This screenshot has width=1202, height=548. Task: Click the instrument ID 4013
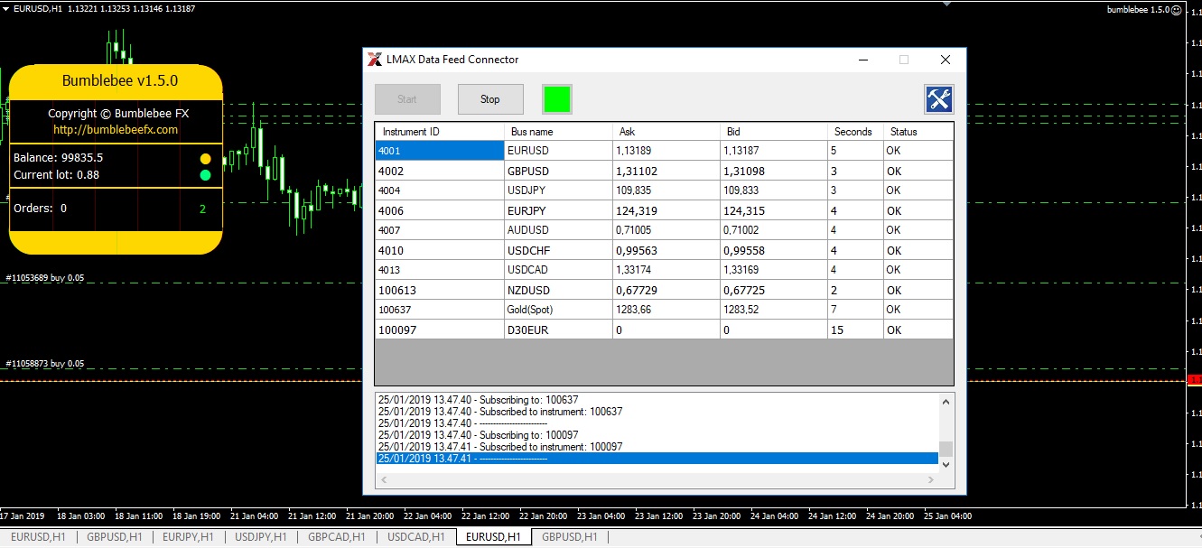(440, 270)
